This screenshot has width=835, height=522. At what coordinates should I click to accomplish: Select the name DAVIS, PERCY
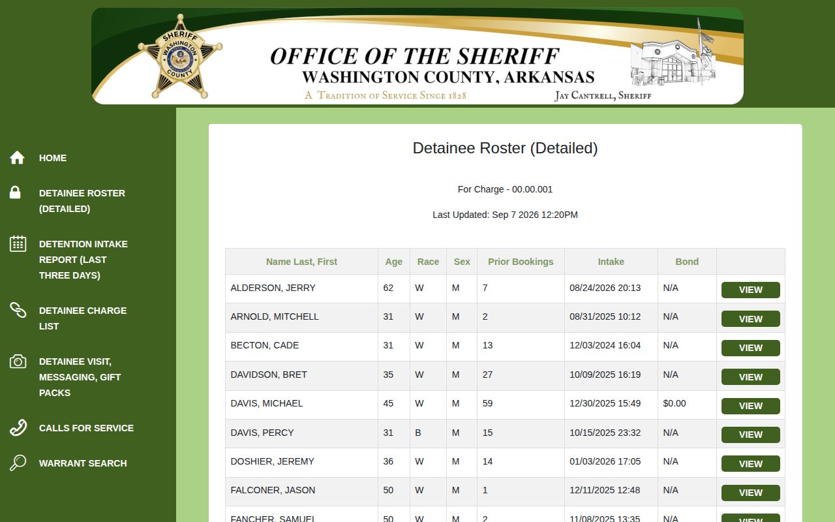pyautogui.click(x=262, y=433)
